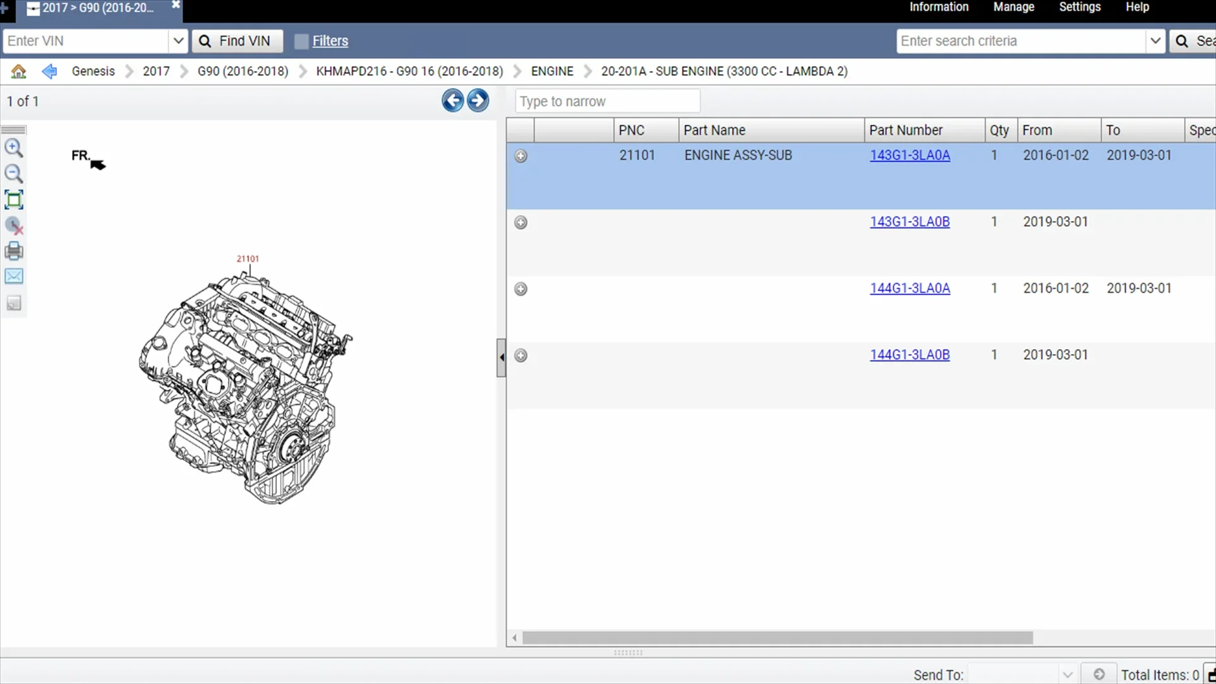Print the engine diagram
This screenshot has height=684, width=1216.
[x=14, y=251]
